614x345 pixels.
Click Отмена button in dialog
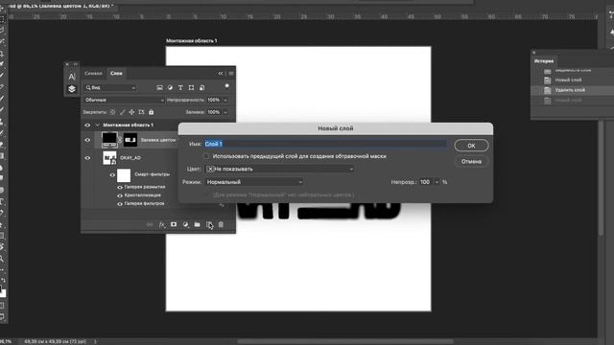click(x=471, y=162)
